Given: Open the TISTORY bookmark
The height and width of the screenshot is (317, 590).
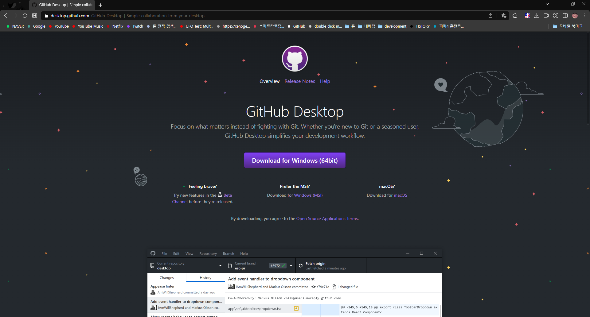Looking at the screenshot, I should tap(420, 26).
